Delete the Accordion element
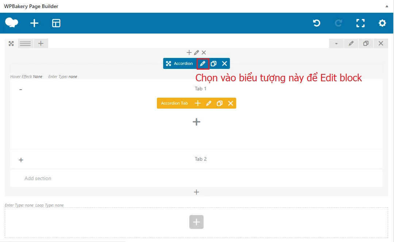 (224, 63)
